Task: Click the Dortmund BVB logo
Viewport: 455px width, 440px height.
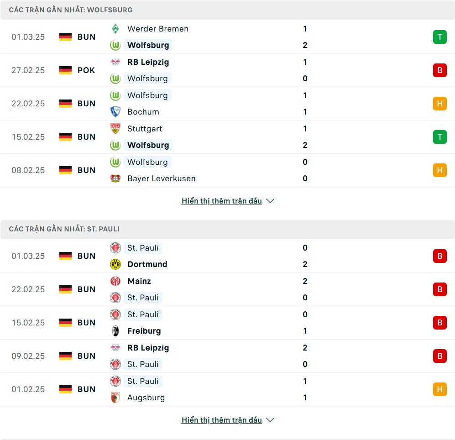Action: coord(115,264)
